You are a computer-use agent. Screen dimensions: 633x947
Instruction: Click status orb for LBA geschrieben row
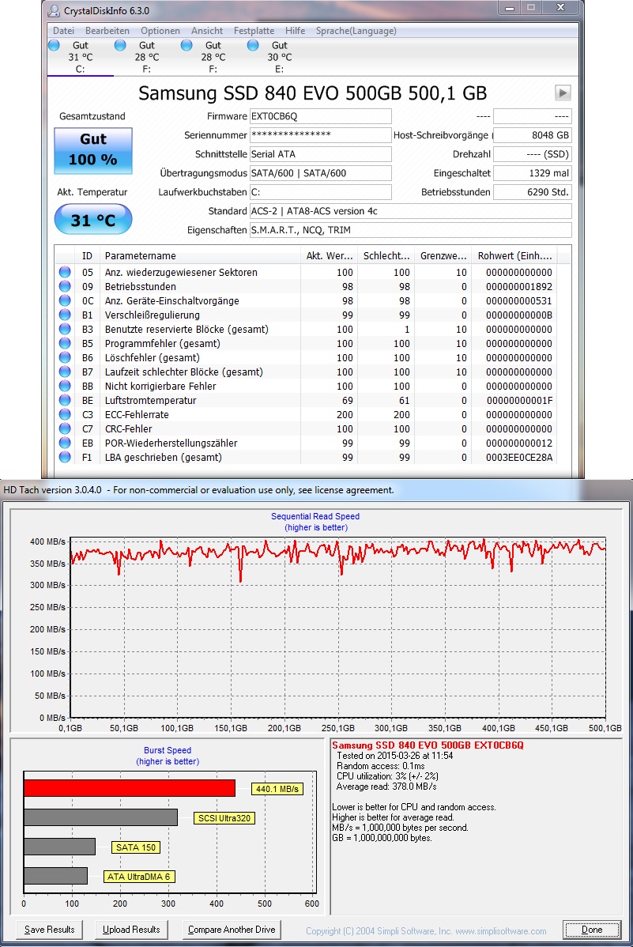click(x=65, y=457)
